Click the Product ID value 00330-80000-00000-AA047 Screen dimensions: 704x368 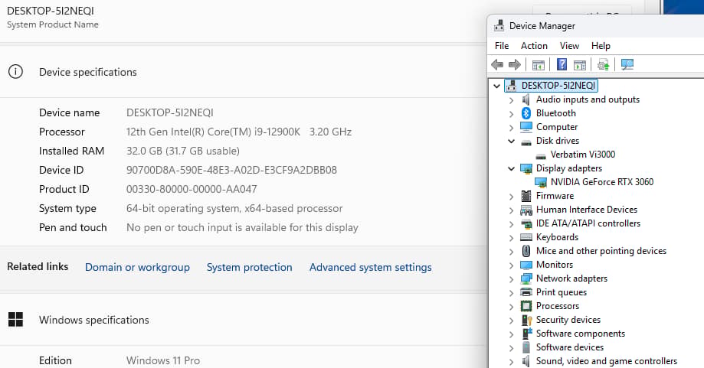pos(192,189)
